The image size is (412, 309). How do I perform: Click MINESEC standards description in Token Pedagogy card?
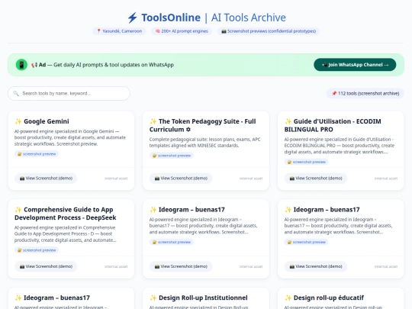point(205,143)
